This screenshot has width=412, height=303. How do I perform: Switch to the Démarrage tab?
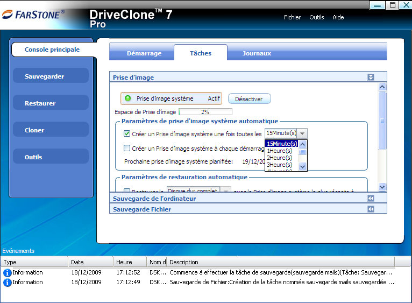pyautogui.click(x=144, y=53)
